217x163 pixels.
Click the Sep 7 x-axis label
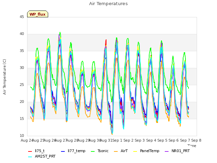tap(185, 140)
